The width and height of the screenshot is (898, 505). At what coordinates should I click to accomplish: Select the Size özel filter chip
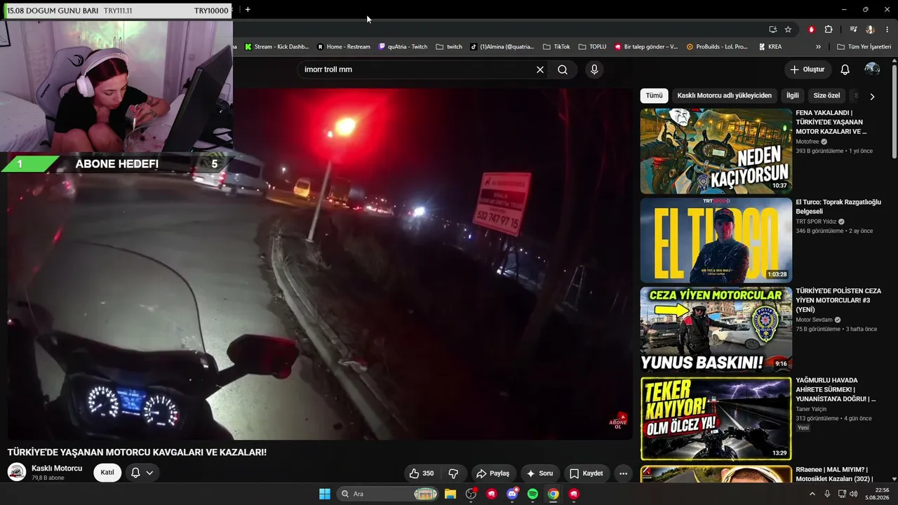826,95
